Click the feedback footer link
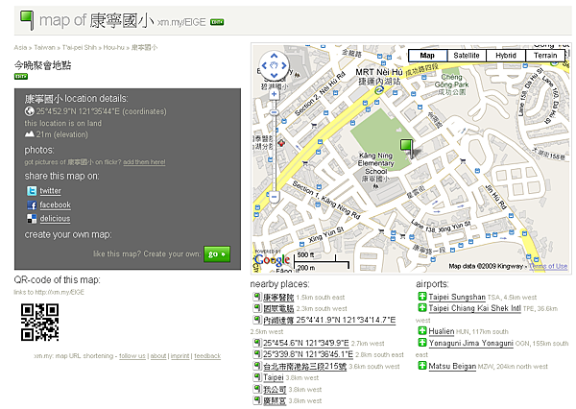Viewport: 576px width, 409px height. pos(207,356)
